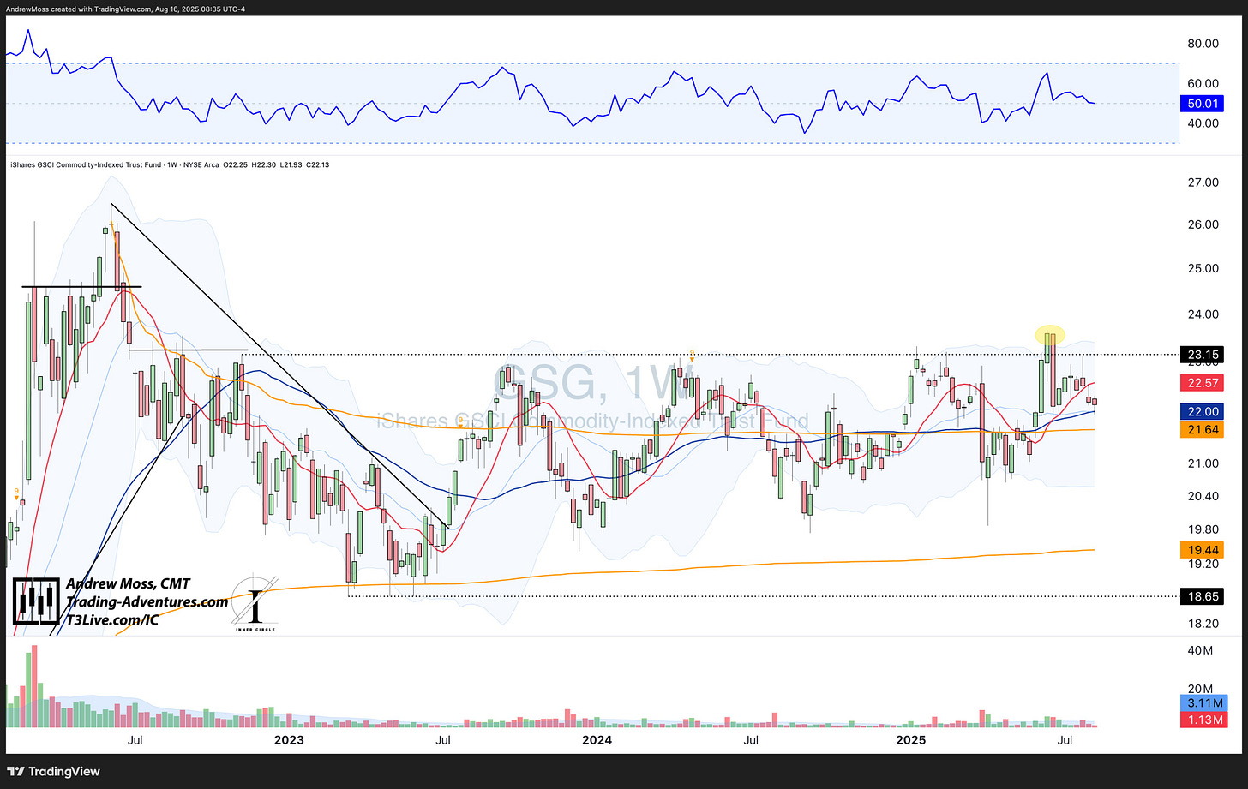
Task: Click the 20.40 price axis label
Action: (1205, 496)
